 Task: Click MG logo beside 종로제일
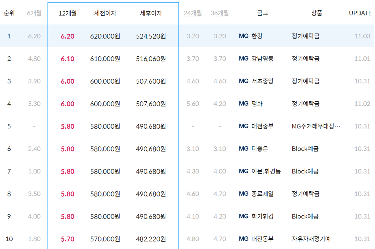coord(244,194)
